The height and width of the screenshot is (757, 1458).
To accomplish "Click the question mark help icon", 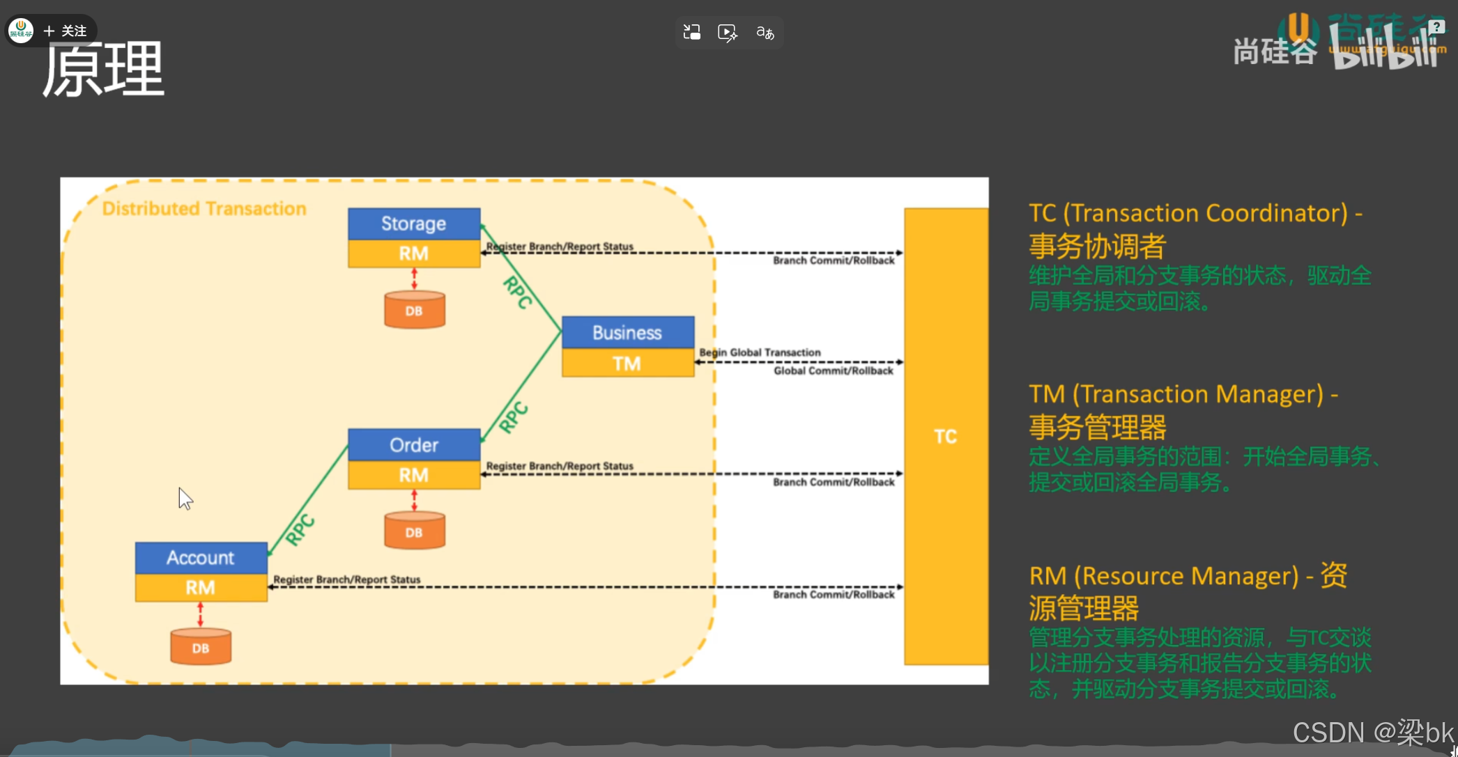I will pos(1436,26).
